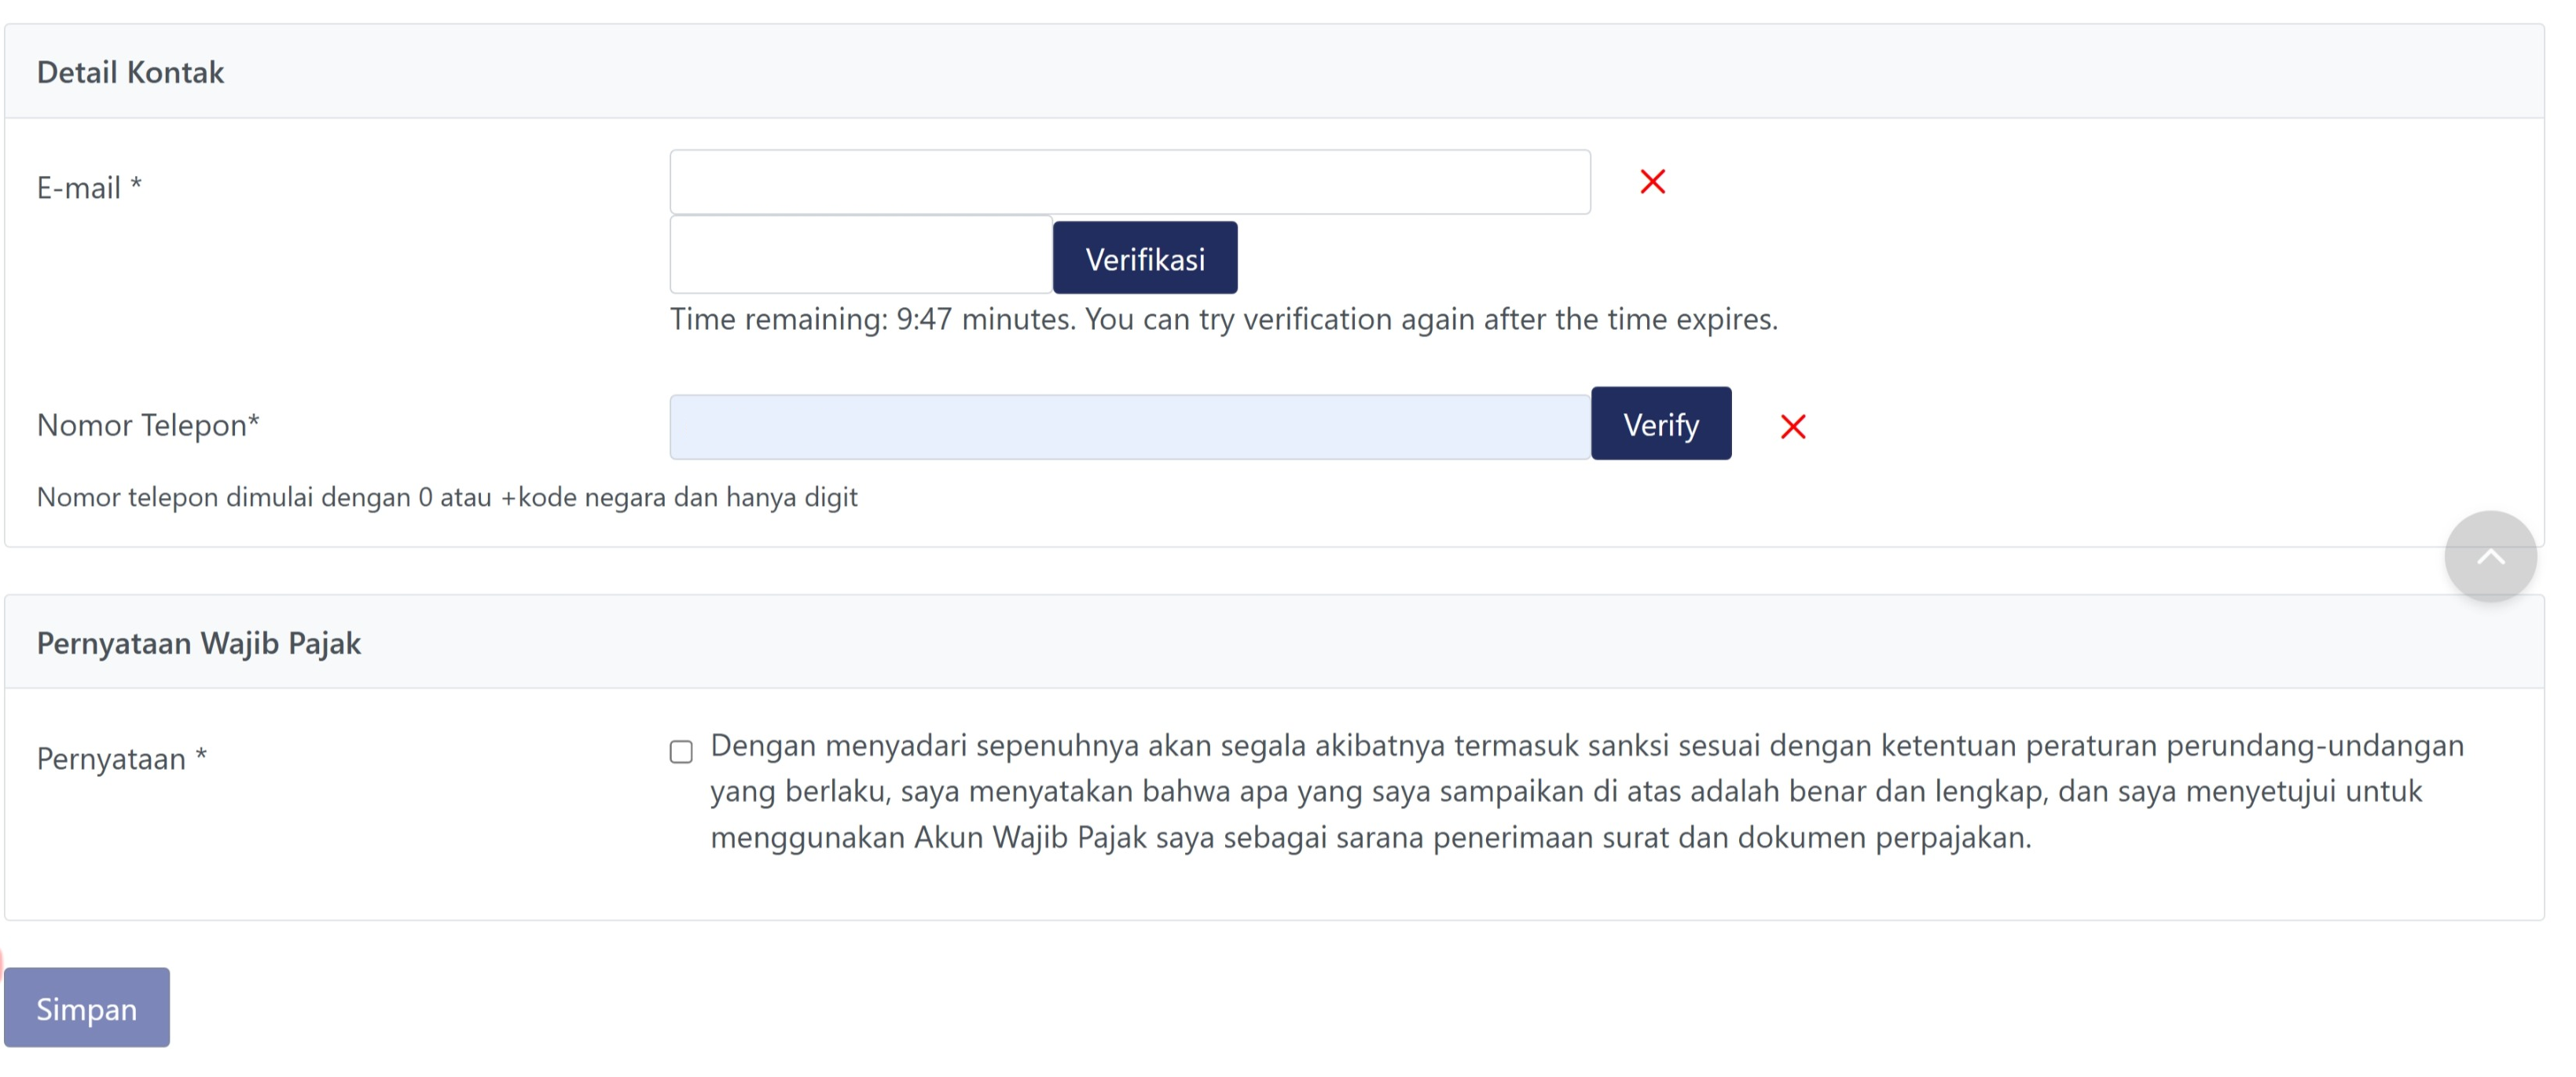Image resolution: width=2576 pixels, height=1077 pixels.
Task: Click the E-mail field label
Action: (89, 188)
